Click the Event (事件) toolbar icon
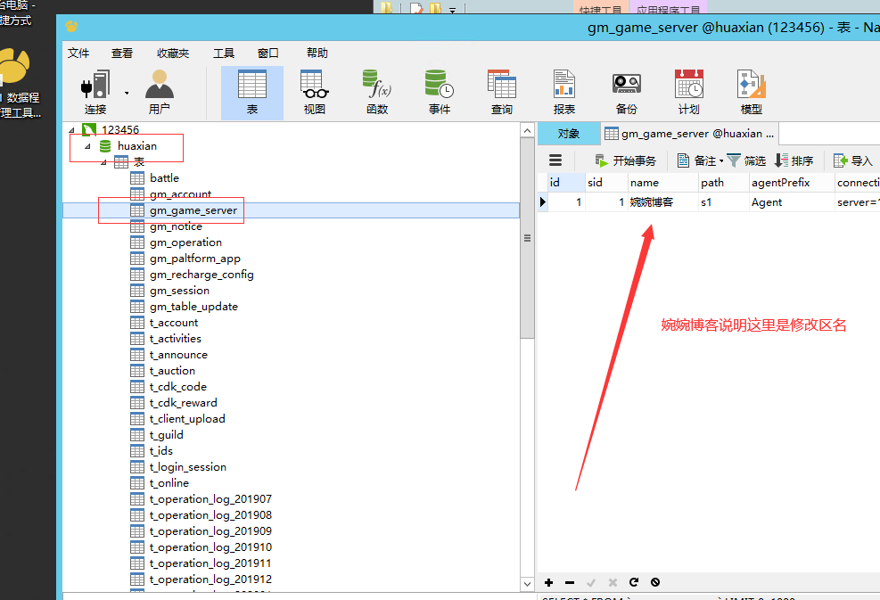880x600 pixels. point(439,92)
